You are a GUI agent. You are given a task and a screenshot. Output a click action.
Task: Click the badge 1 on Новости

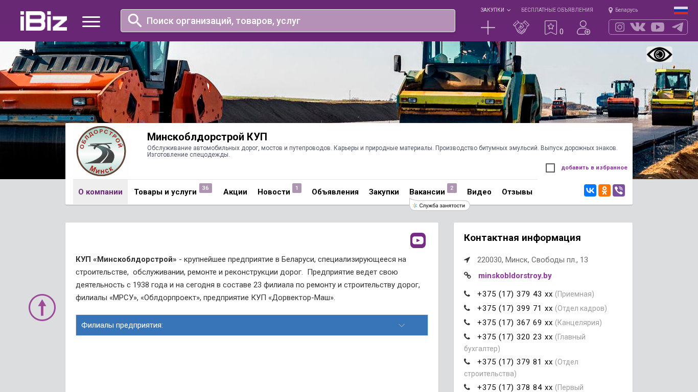pyautogui.click(x=297, y=188)
